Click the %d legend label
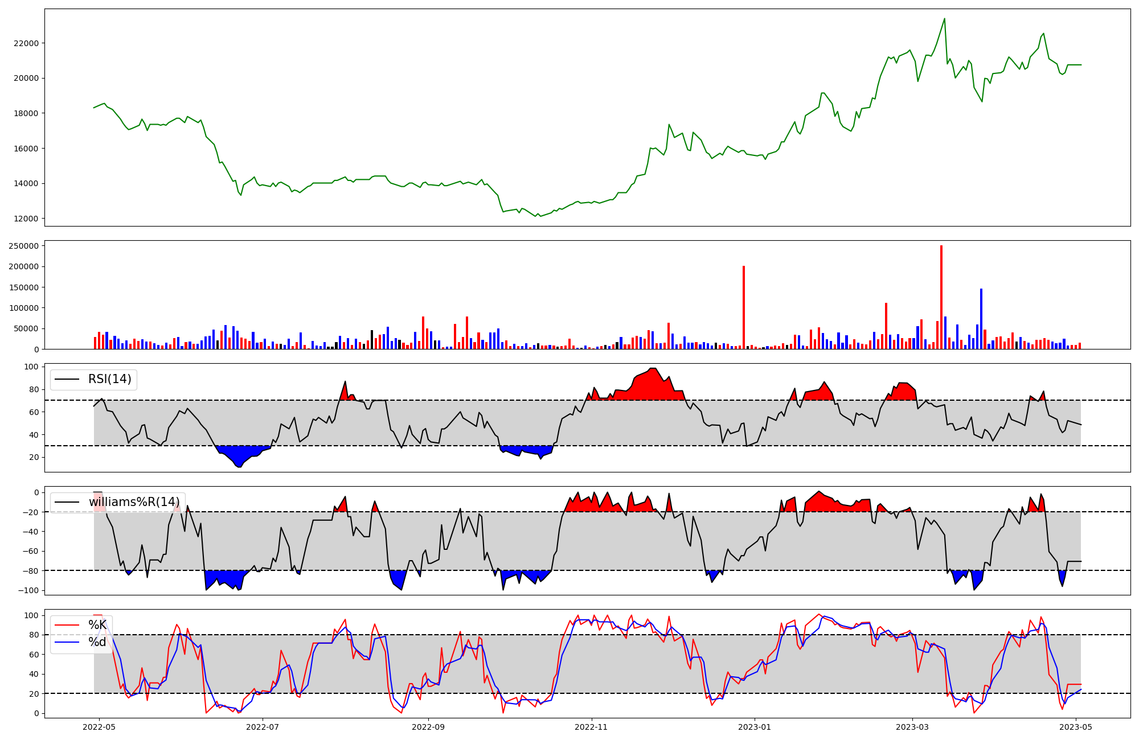Viewport: 1139px width, 740px height. coord(97,642)
